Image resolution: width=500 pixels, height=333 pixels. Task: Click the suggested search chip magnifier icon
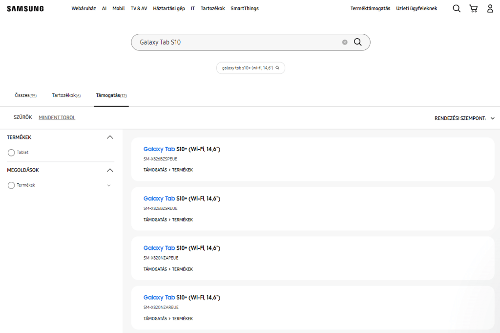click(x=277, y=68)
